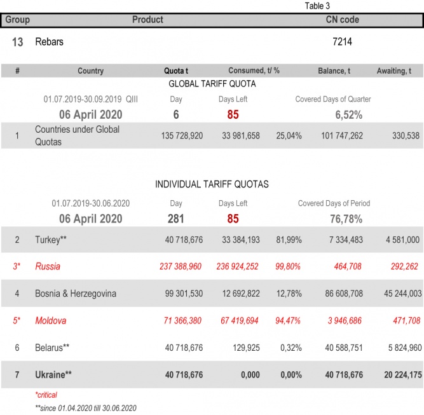Click the red "*critical" footnote
The image size is (424, 415).
point(46,395)
